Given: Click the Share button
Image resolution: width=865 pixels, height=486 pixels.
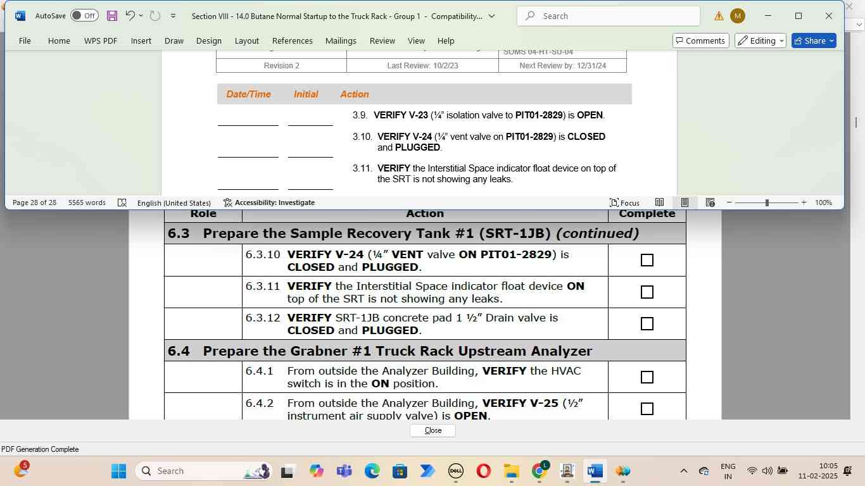Looking at the screenshot, I should click(814, 40).
